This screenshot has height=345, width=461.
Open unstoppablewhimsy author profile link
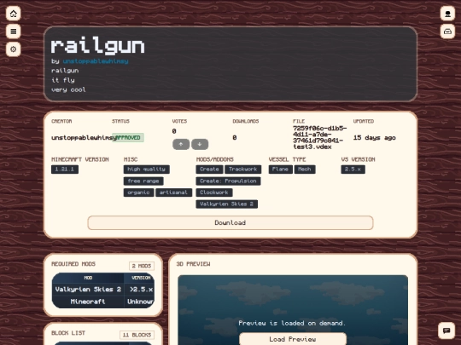[x=96, y=61]
